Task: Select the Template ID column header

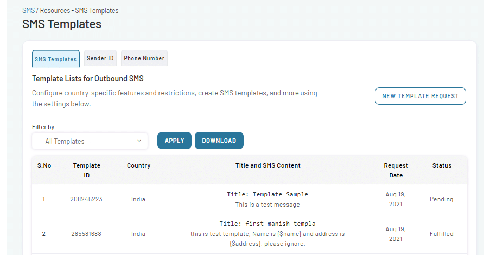Action: (x=87, y=170)
